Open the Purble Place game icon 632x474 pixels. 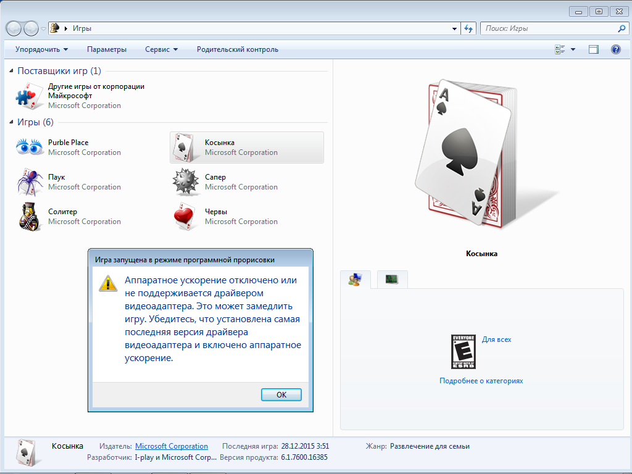[x=30, y=147]
